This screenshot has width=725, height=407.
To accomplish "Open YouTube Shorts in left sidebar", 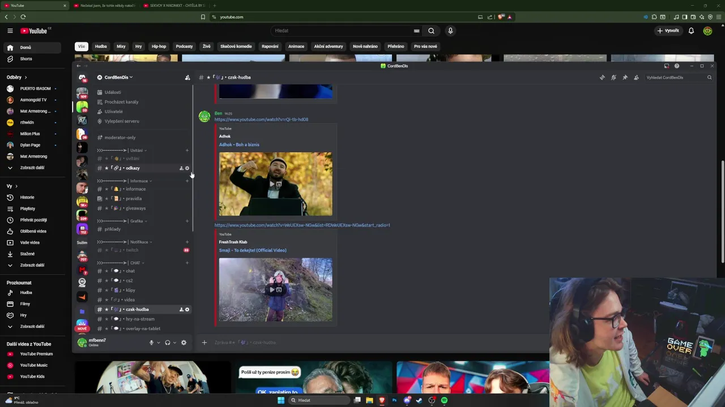I will [32, 59].
